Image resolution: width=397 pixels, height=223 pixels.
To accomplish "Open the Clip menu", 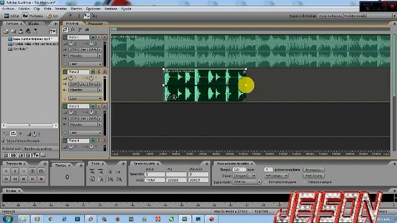I will tap(37, 9).
